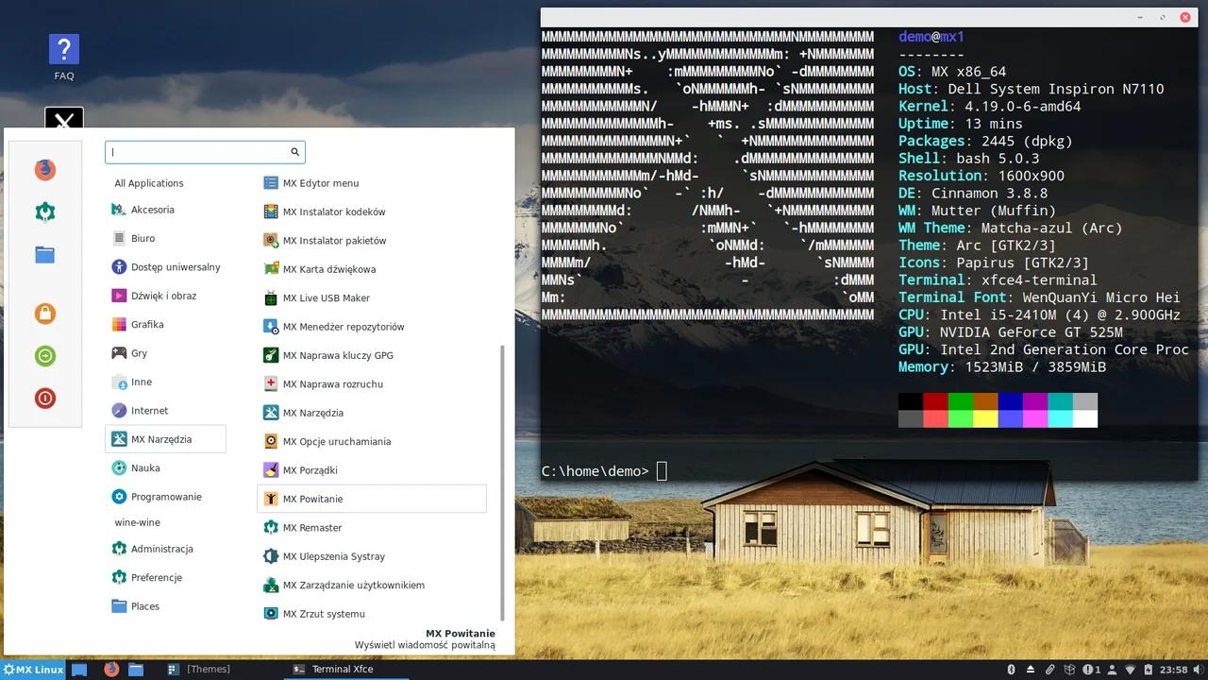Open the Biuro category
Viewport: 1208px width, 680px height.
165,239
